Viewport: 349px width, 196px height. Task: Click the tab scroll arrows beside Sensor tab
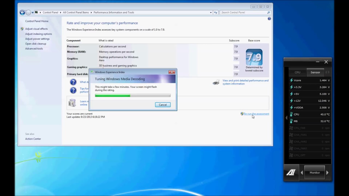(327, 72)
